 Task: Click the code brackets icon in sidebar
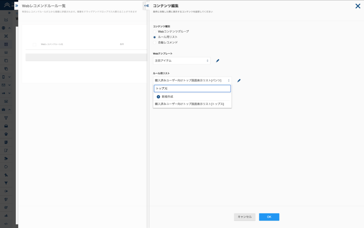click(6, 224)
